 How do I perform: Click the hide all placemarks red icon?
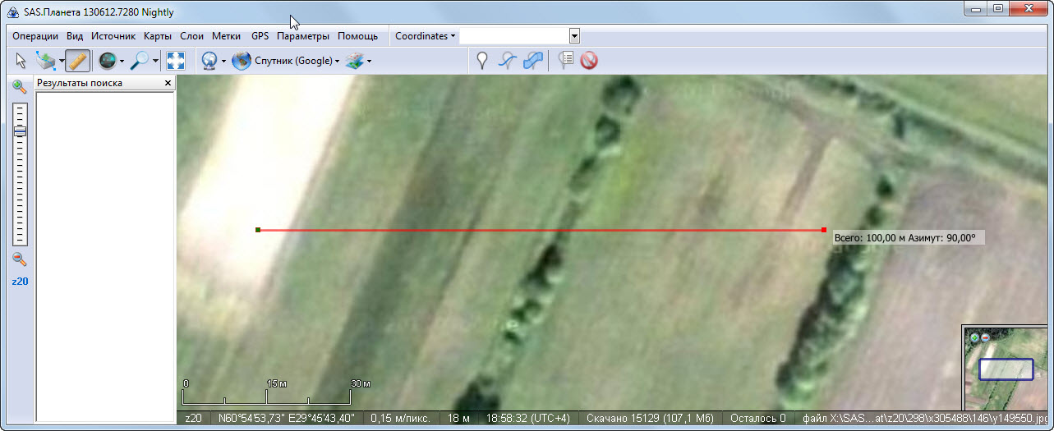[588, 61]
